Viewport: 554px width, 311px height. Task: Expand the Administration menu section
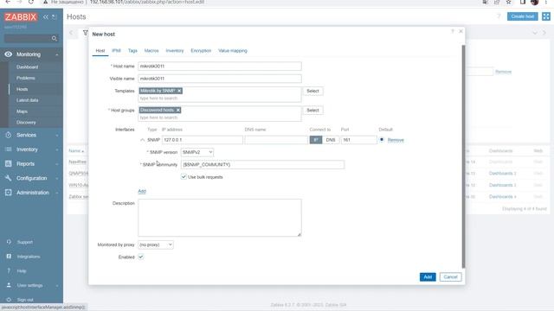57,193
